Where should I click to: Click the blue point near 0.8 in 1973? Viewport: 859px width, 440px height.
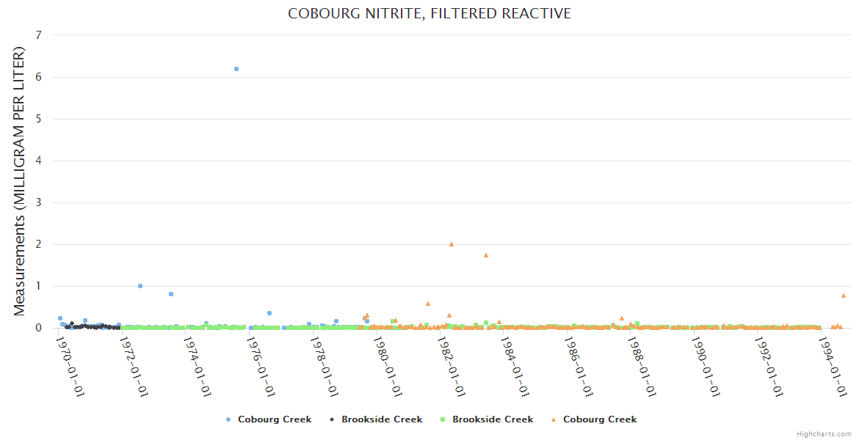(171, 294)
